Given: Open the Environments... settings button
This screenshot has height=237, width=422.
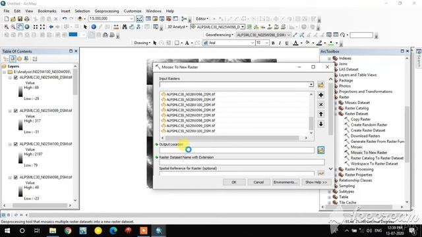Looking at the screenshot, I should click(x=286, y=182).
